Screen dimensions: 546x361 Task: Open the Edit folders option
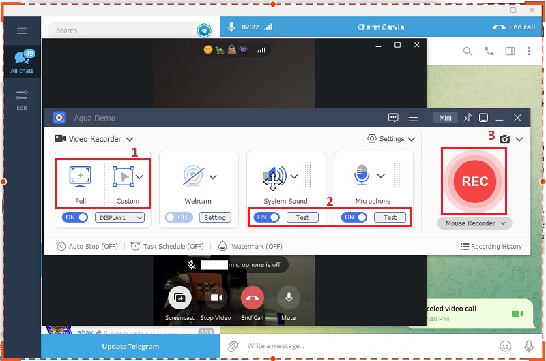[22, 100]
